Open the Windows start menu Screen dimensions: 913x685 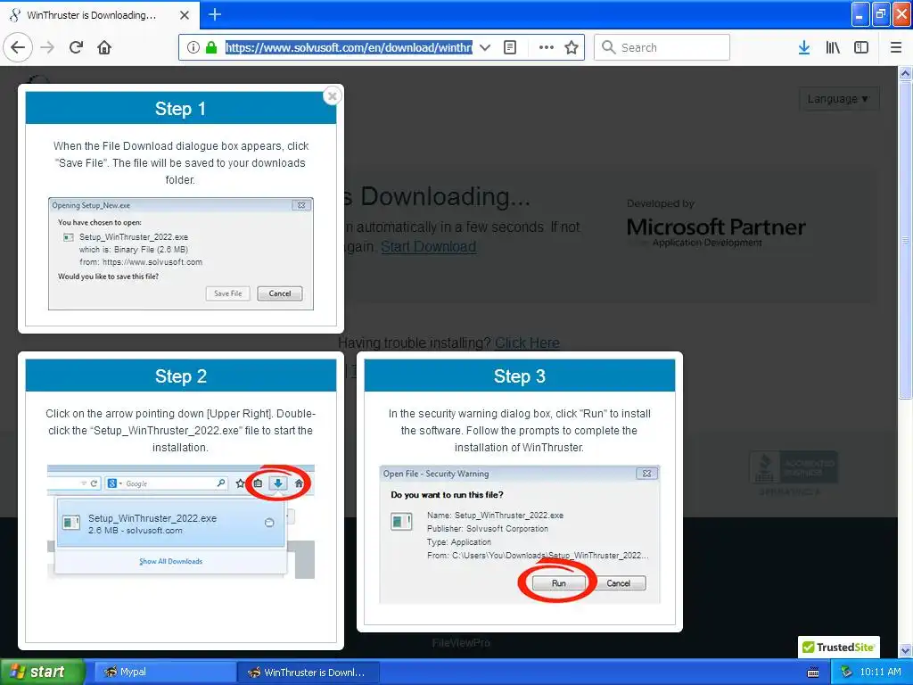pyautogui.click(x=43, y=673)
